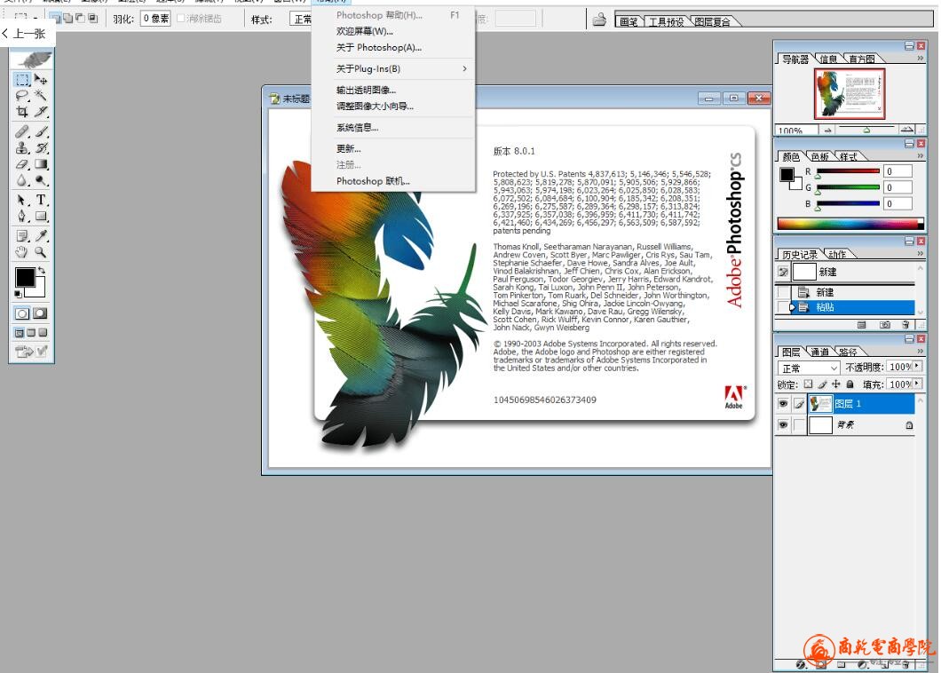Choose Photoshop 联机... menu item
The height and width of the screenshot is (673, 941).
(393, 181)
